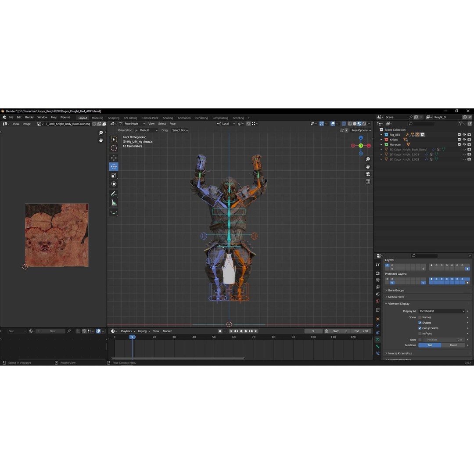Viewport: 474px width, 474px height.
Task: Switch to the Modeling workspace tab
Action: [x=97, y=118]
